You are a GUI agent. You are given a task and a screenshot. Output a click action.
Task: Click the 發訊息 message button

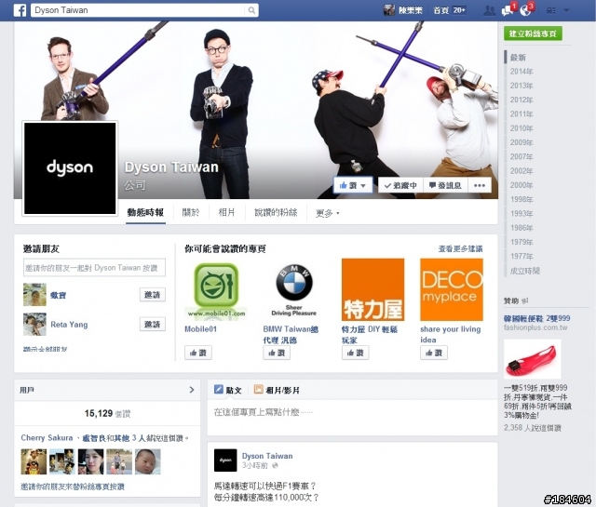pos(445,185)
